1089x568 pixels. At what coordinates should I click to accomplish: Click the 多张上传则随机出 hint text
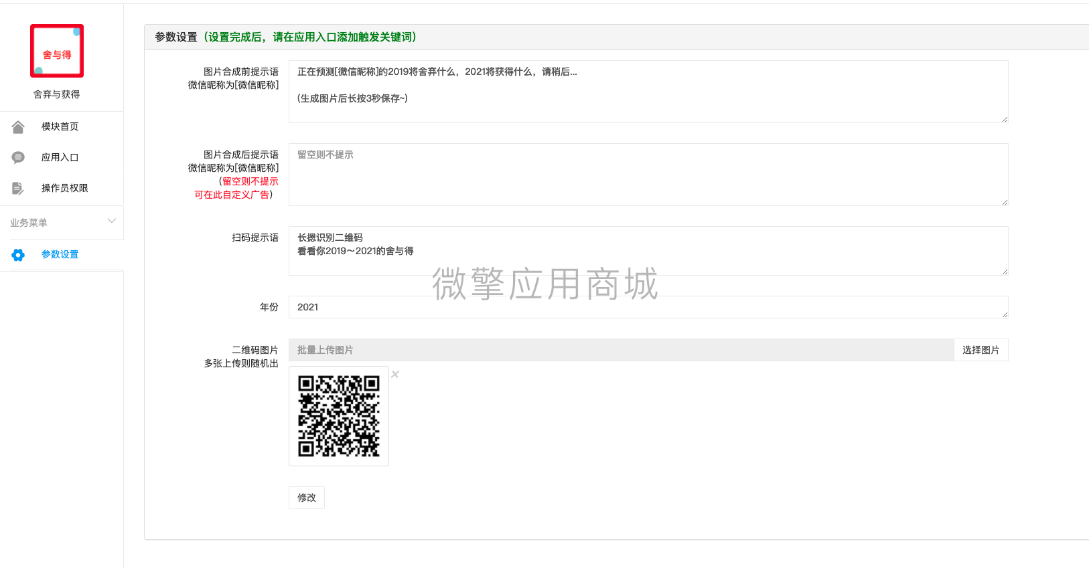[x=241, y=363]
